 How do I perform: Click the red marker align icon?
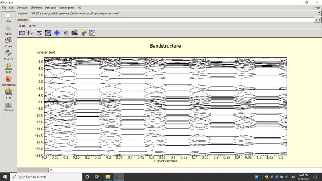(66, 33)
